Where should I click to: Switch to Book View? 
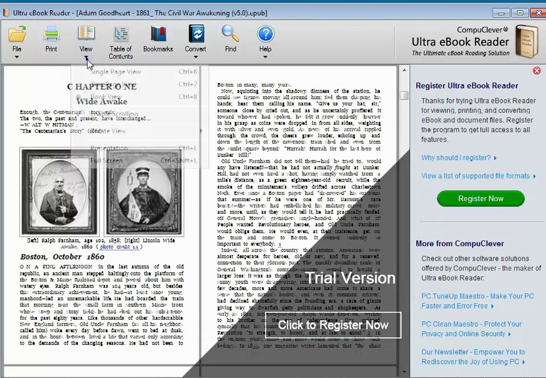112,96
